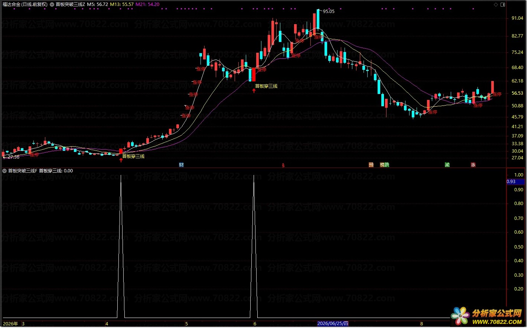Select the M13: 55.57 moving average label
Viewport: 528px width, 328px height.
(x=122, y=4)
